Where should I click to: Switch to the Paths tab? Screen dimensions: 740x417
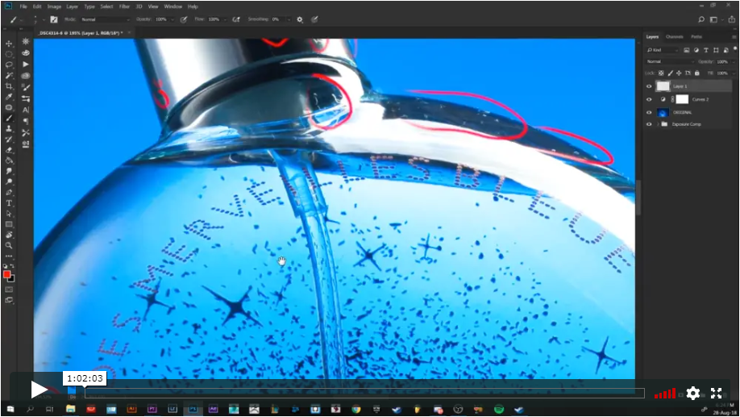(696, 37)
